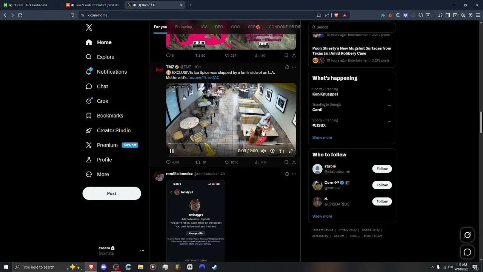Expand the footer More menu

pyautogui.click(x=355, y=236)
